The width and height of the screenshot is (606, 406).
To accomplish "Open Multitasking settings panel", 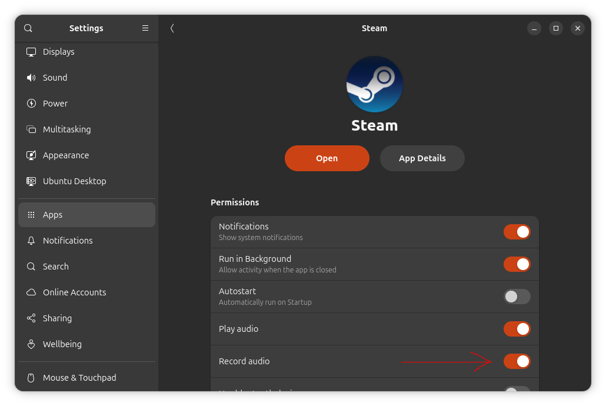I will [66, 129].
